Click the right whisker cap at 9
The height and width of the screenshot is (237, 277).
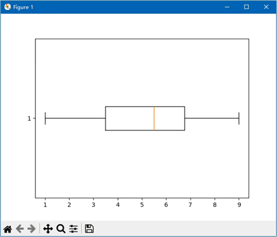[x=239, y=118]
